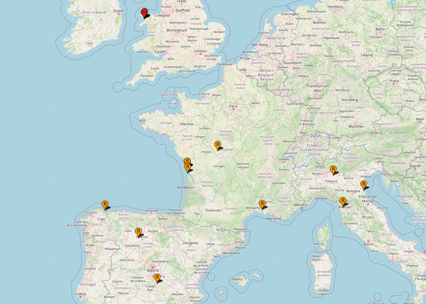The height and width of the screenshot is (304, 426).
Task: Select the orange R marker near Poitiers in central France
Action: [218, 145]
